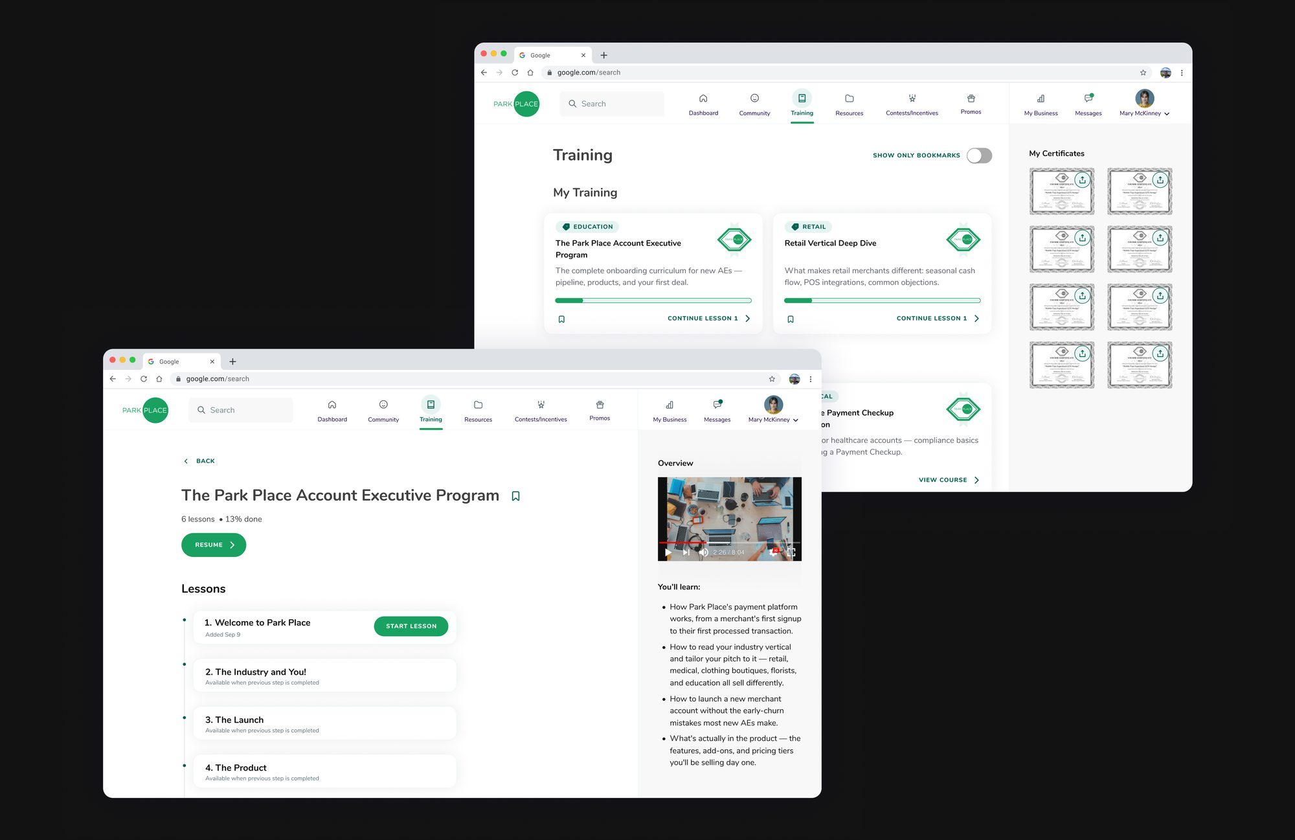
Task: Open My Business in the front window
Action: [670, 411]
